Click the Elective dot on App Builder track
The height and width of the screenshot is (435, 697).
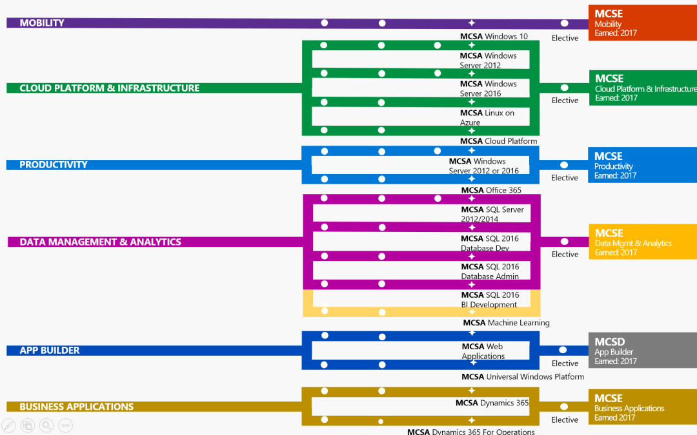click(565, 351)
